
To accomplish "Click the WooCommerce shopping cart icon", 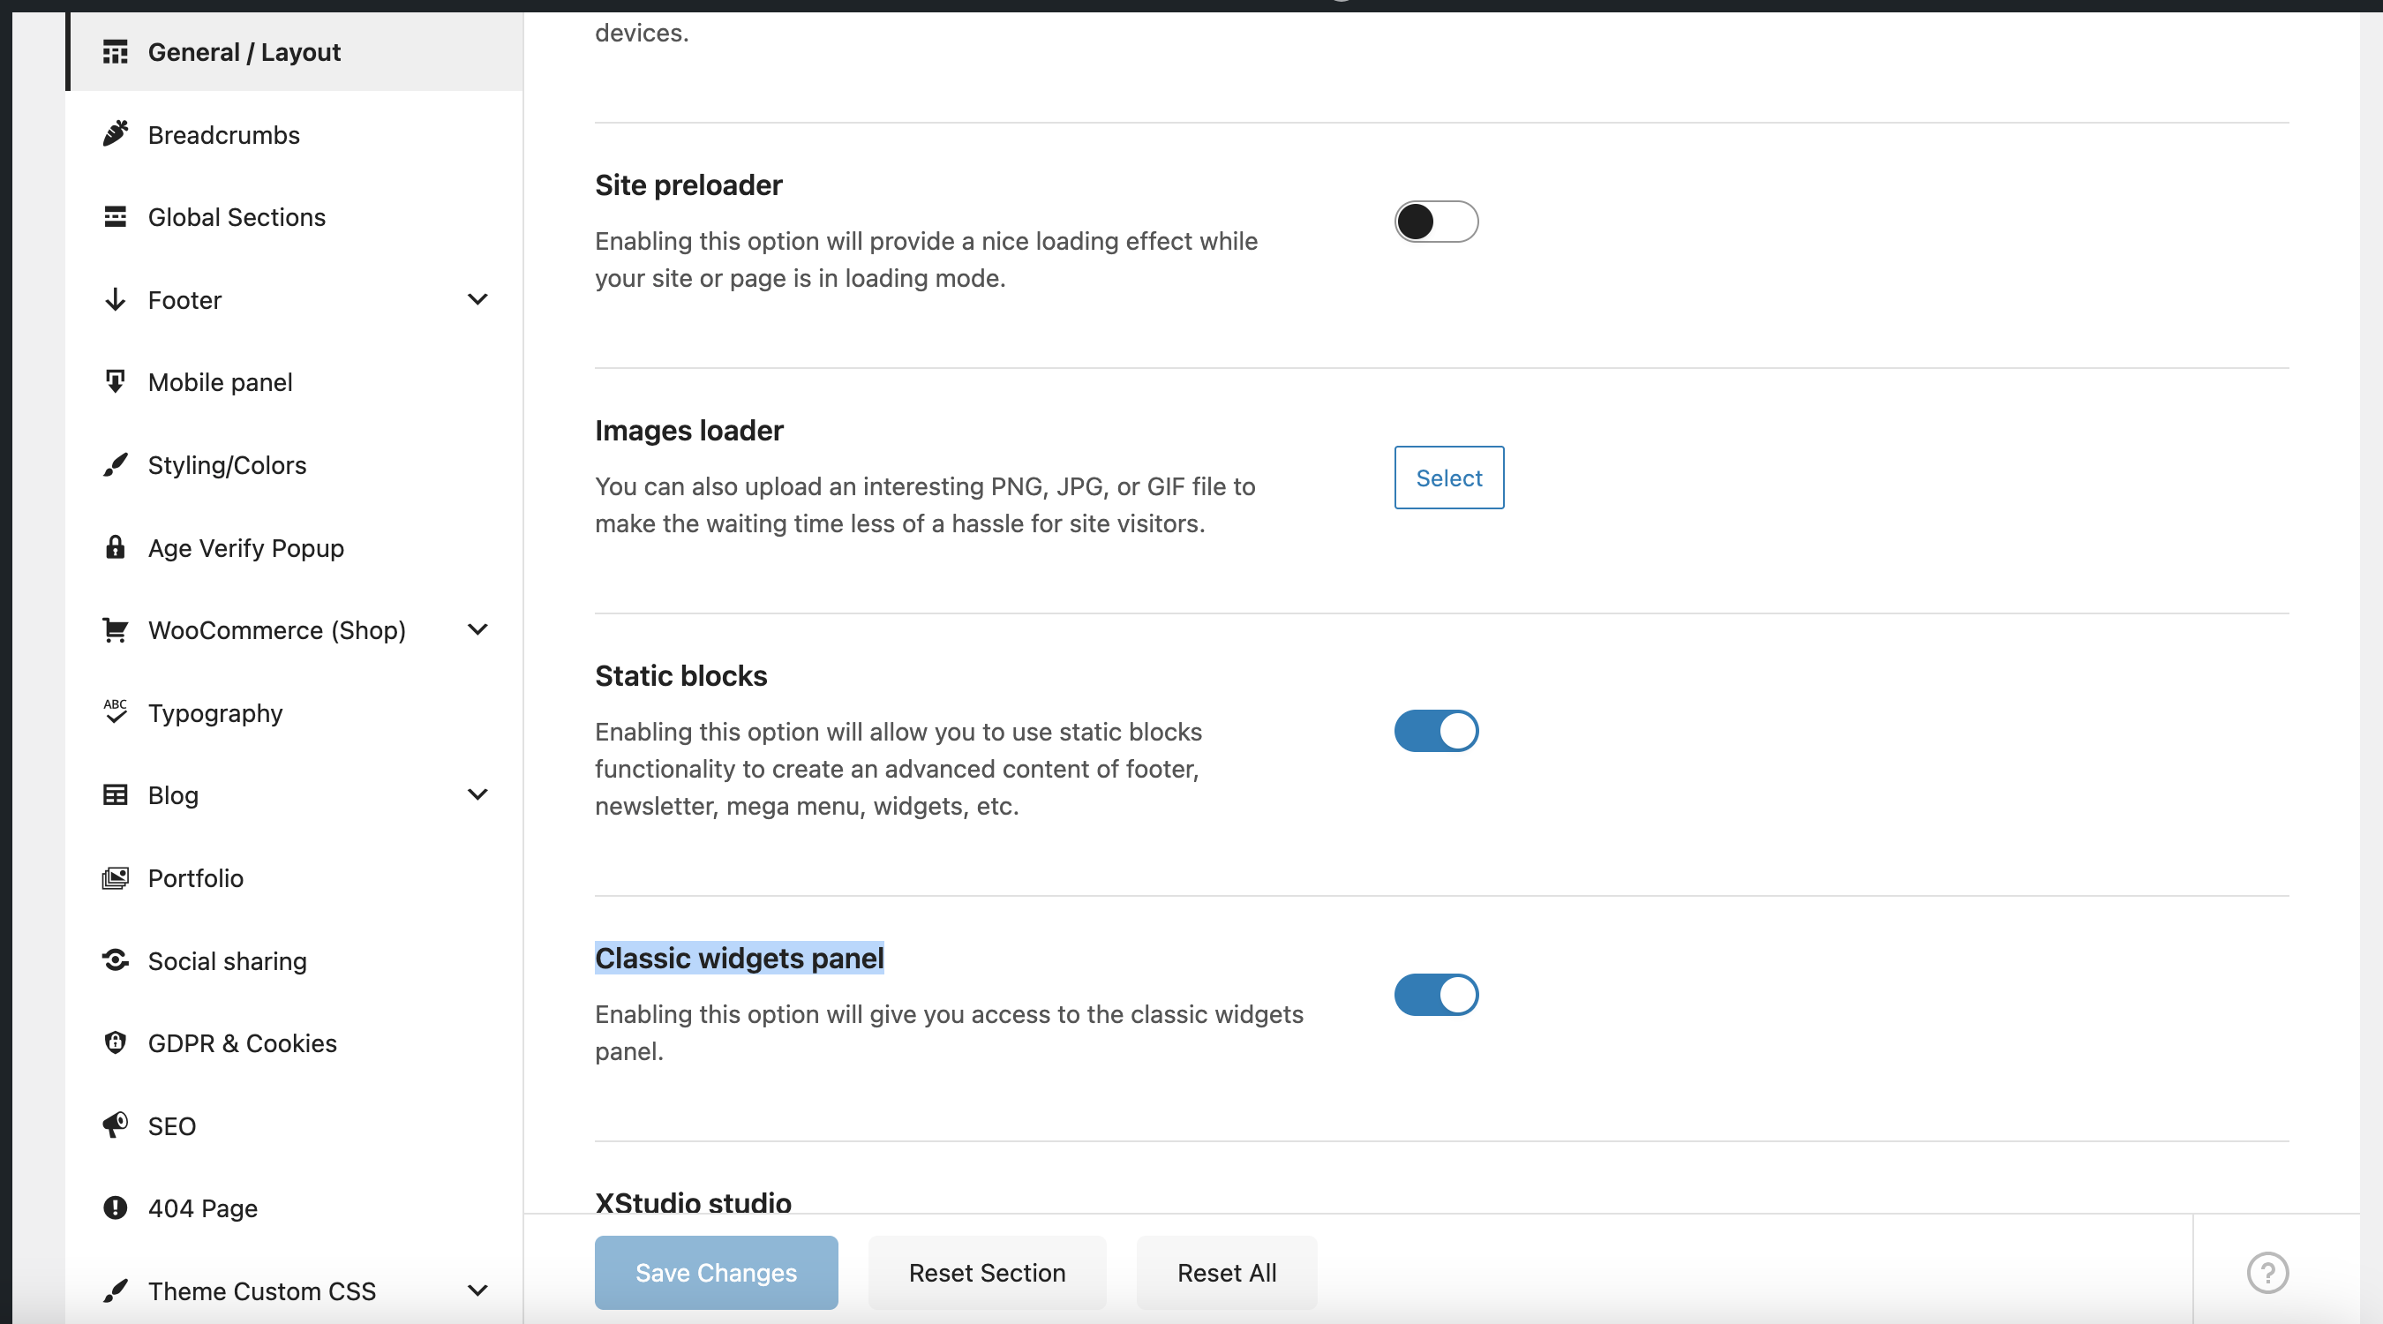I will point(115,630).
